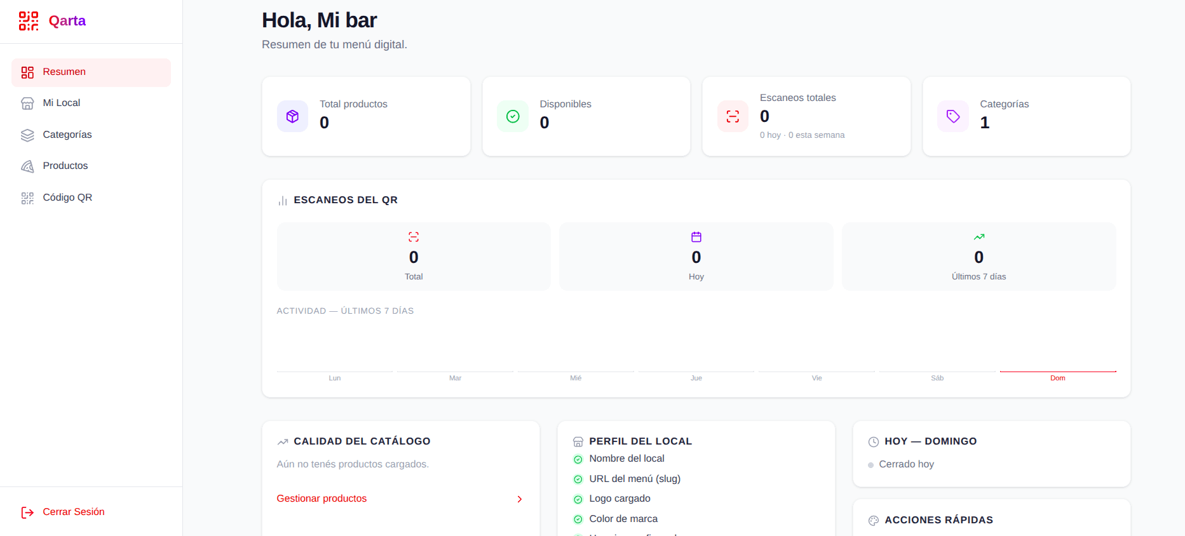This screenshot has width=1185, height=536.
Task: Click the bar chart icon beside Escaneos del QR
Action: [283, 201]
